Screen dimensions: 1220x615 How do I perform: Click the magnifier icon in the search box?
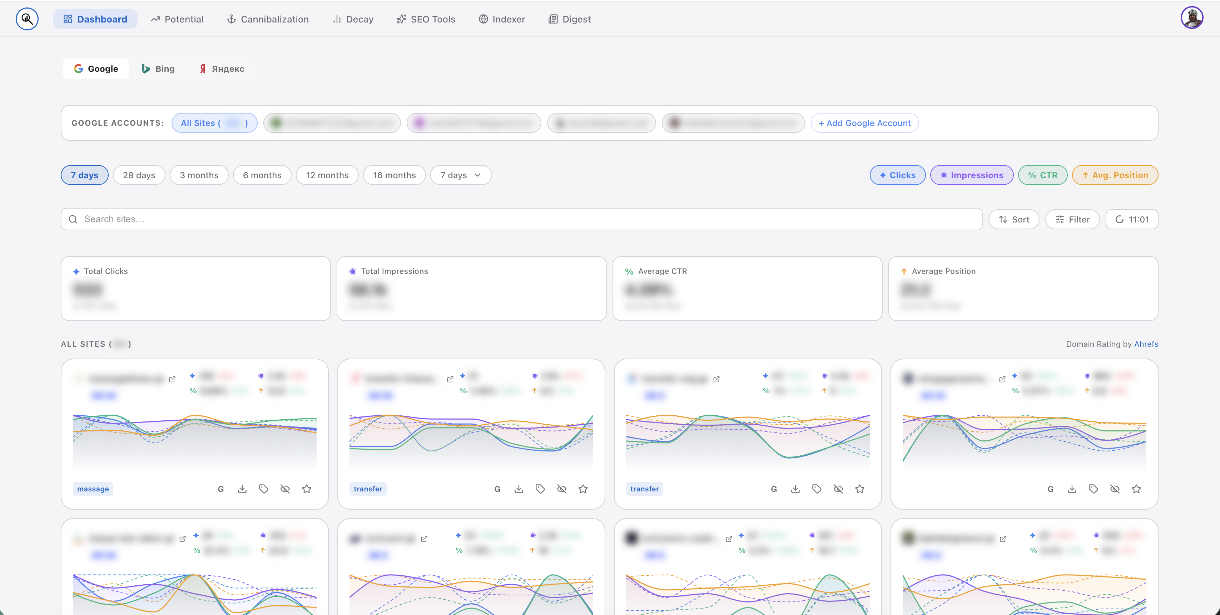point(73,219)
